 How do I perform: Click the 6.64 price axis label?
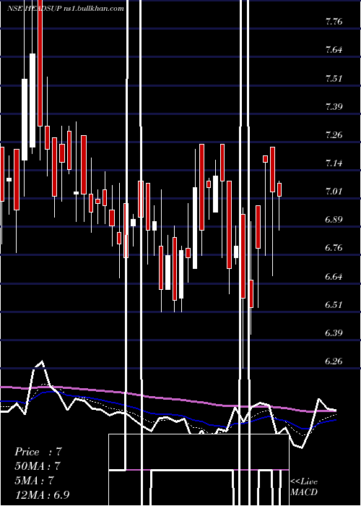334,277
